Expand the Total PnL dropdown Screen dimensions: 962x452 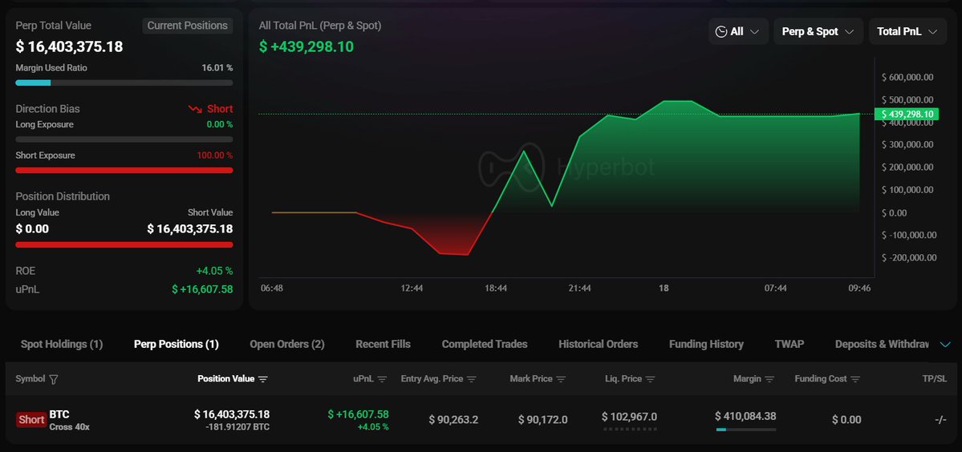pos(907,31)
